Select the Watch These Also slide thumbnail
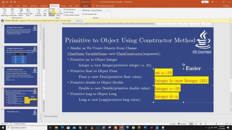 tap(21, 116)
